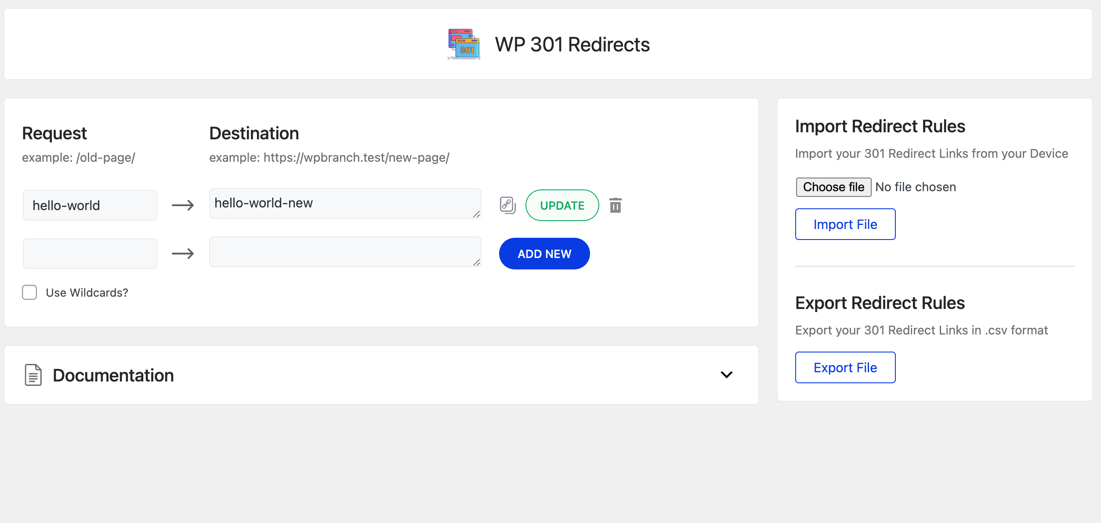Click the Documentation heading to expand it
This screenshot has height=523, width=1101.
pyautogui.click(x=113, y=375)
